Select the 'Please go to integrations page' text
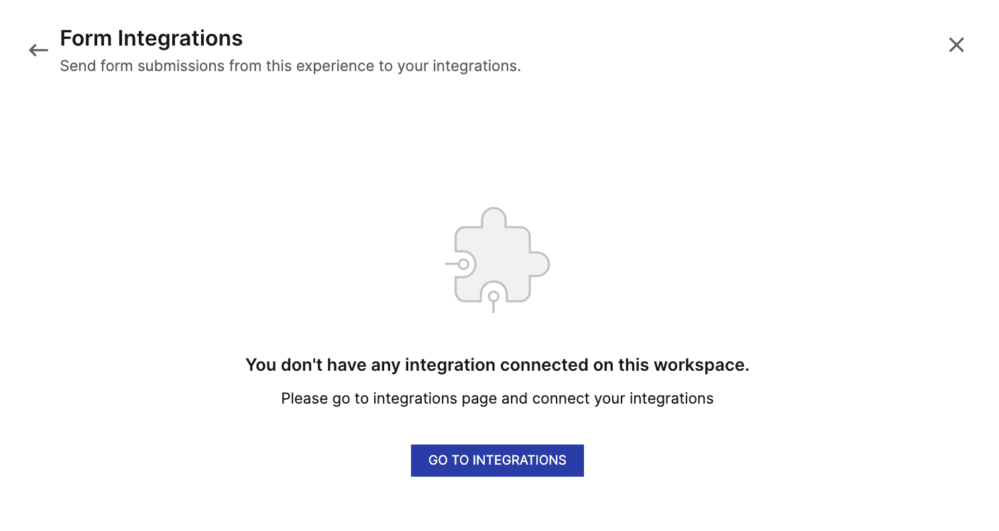This screenshot has width=999, height=531. (x=496, y=398)
